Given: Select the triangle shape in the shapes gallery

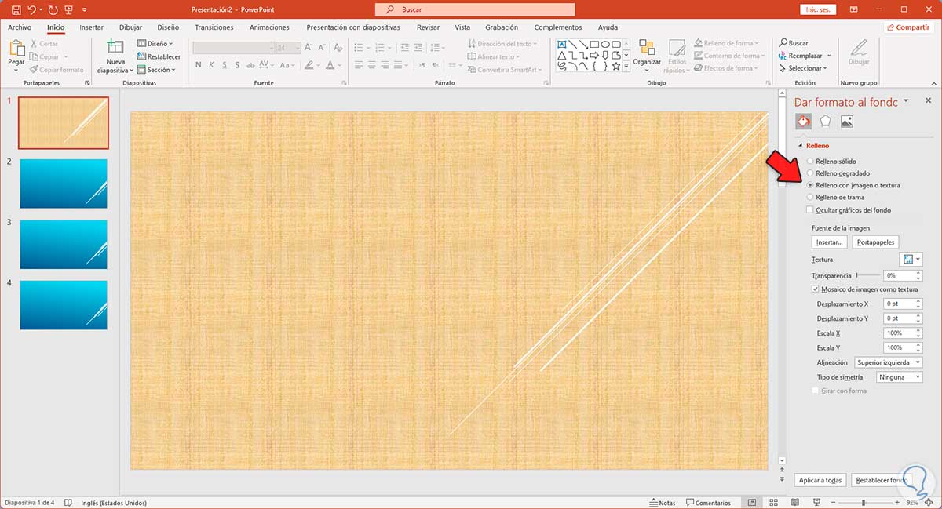Looking at the screenshot, I should click(x=562, y=55).
